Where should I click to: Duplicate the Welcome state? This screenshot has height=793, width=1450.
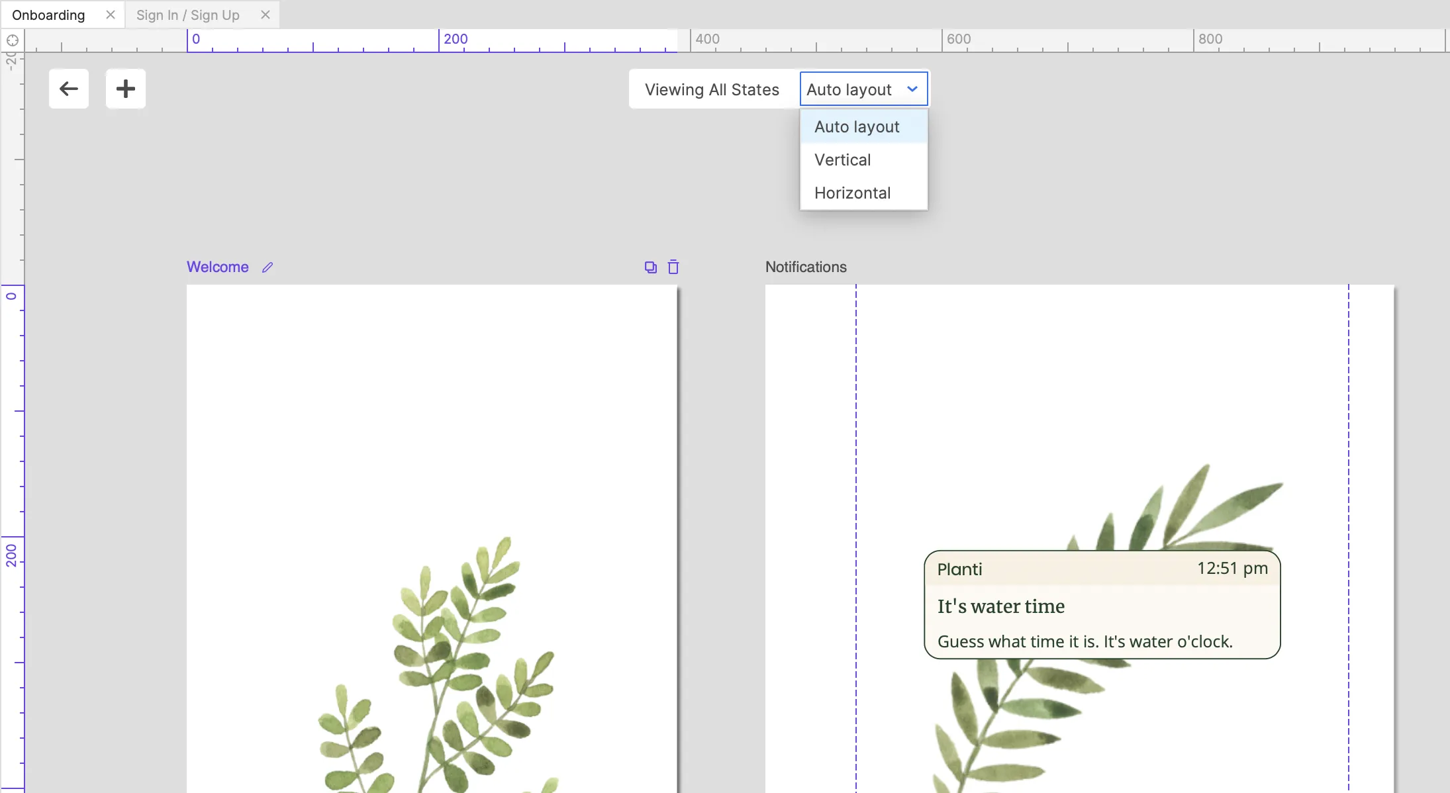click(x=651, y=267)
